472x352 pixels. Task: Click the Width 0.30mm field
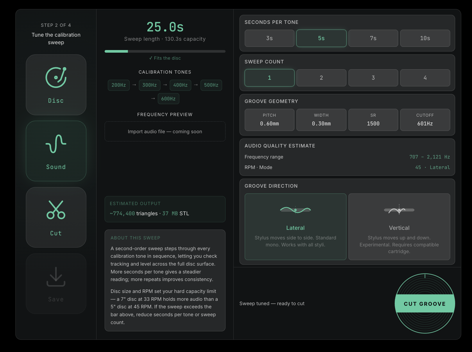coord(321,120)
